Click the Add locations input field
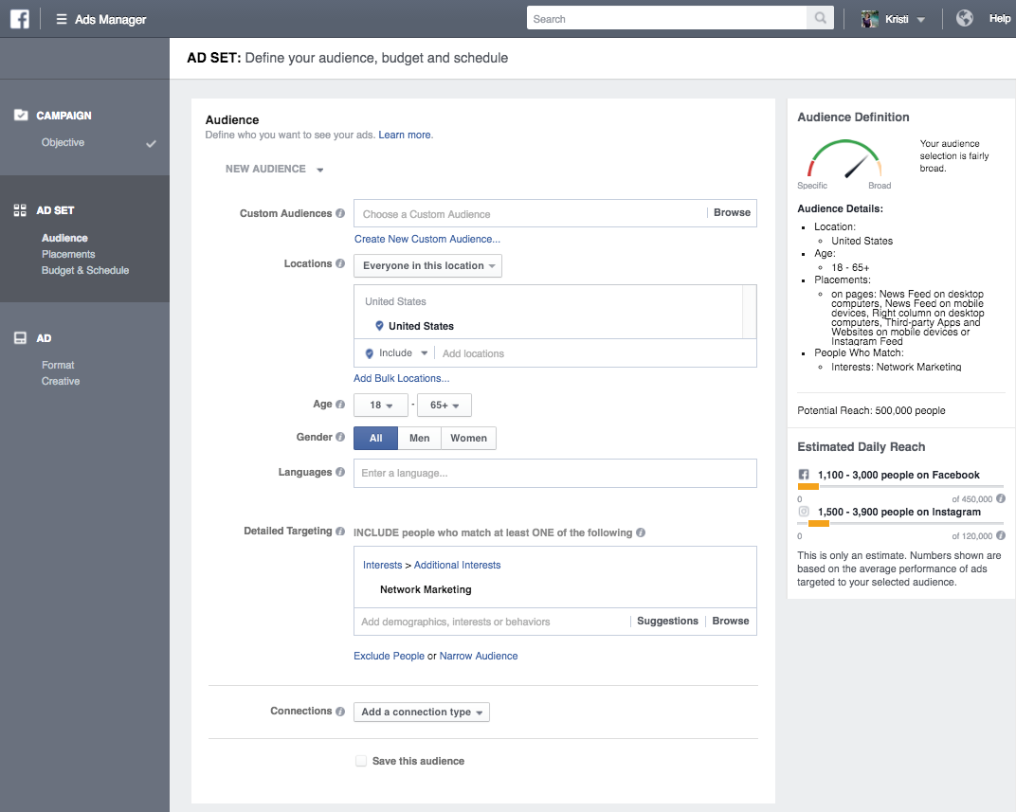This screenshot has width=1016, height=812. [x=596, y=353]
